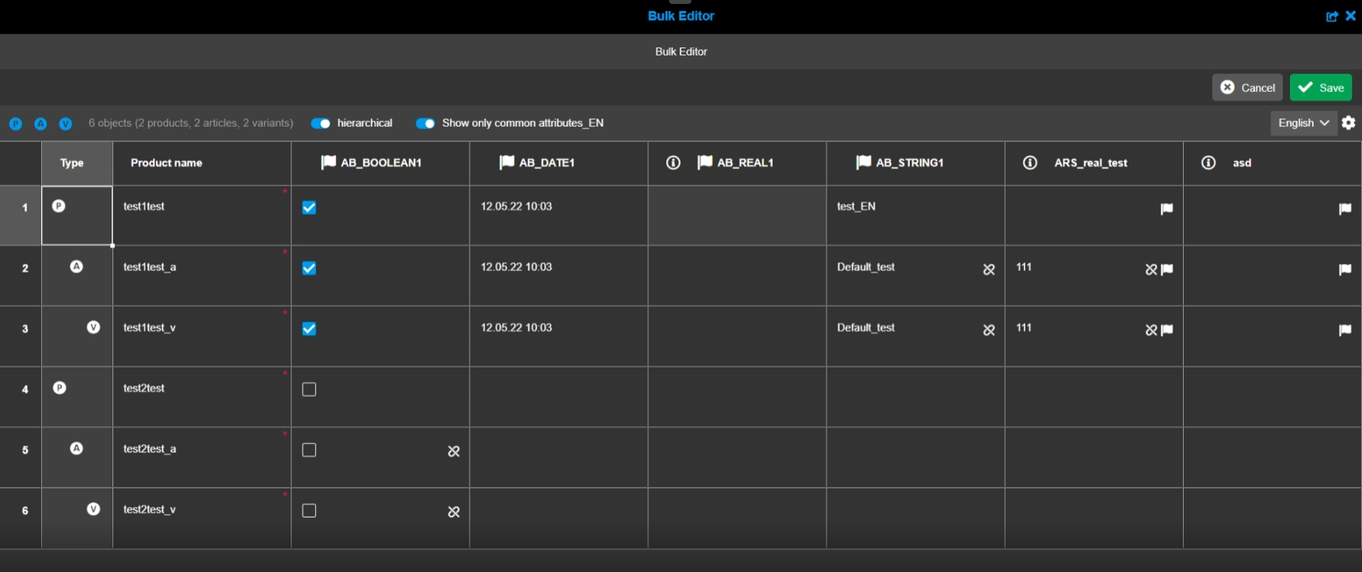Click the unlink icon next to Default_test in test1test_a row
This screenshot has width=1362, height=572.
tap(989, 270)
